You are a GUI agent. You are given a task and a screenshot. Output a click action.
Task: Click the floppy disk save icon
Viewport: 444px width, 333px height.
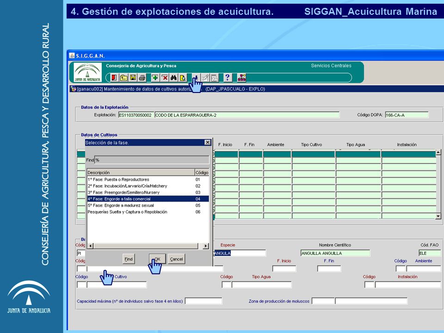tap(133, 78)
